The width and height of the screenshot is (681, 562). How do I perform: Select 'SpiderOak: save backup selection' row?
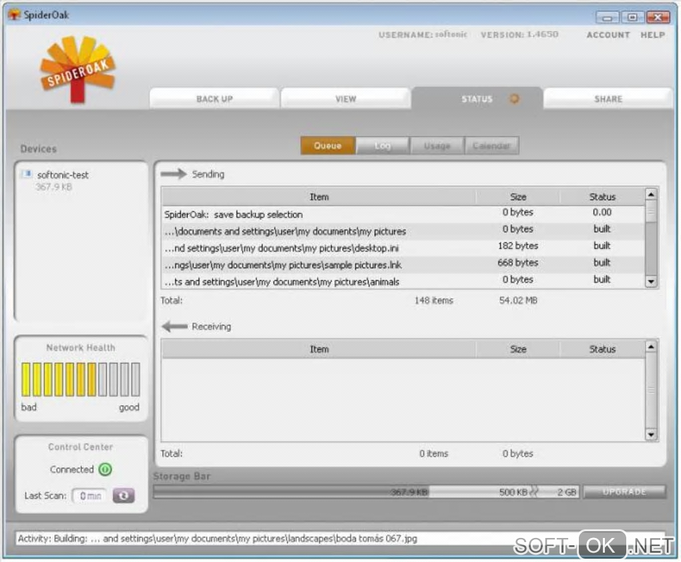coord(403,214)
